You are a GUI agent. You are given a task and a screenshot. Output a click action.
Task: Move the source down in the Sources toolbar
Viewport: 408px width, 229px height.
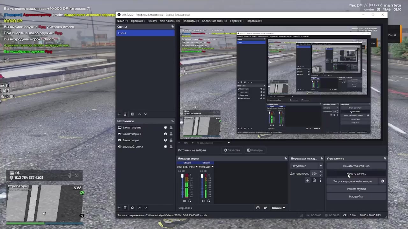[x=146, y=208]
